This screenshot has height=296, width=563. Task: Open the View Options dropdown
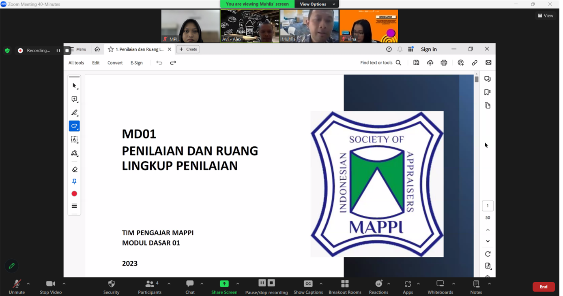pyautogui.click(x=316, y=4)
